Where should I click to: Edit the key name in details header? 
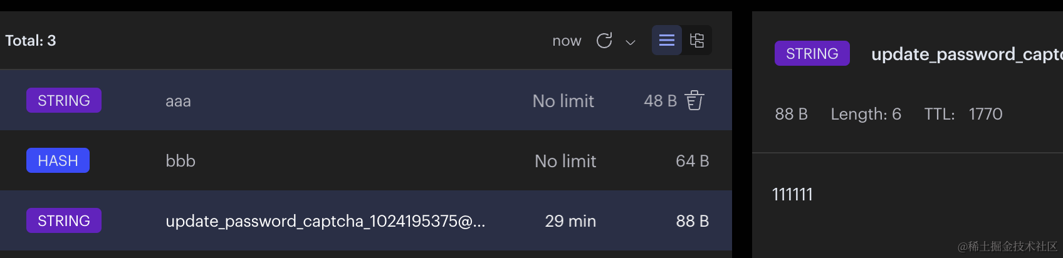[965, 54]
